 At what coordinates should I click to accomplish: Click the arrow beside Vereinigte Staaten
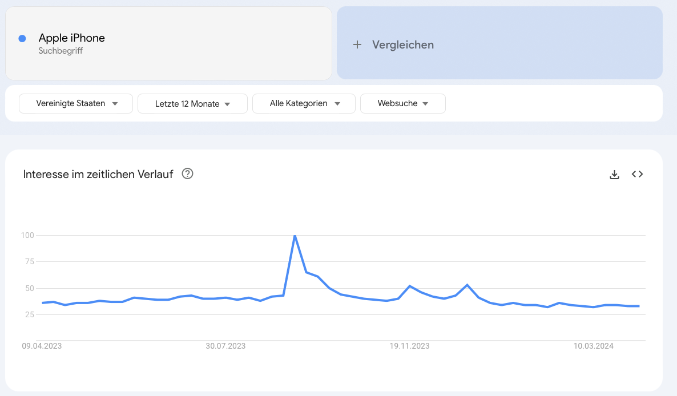click(x=115, y=104)
